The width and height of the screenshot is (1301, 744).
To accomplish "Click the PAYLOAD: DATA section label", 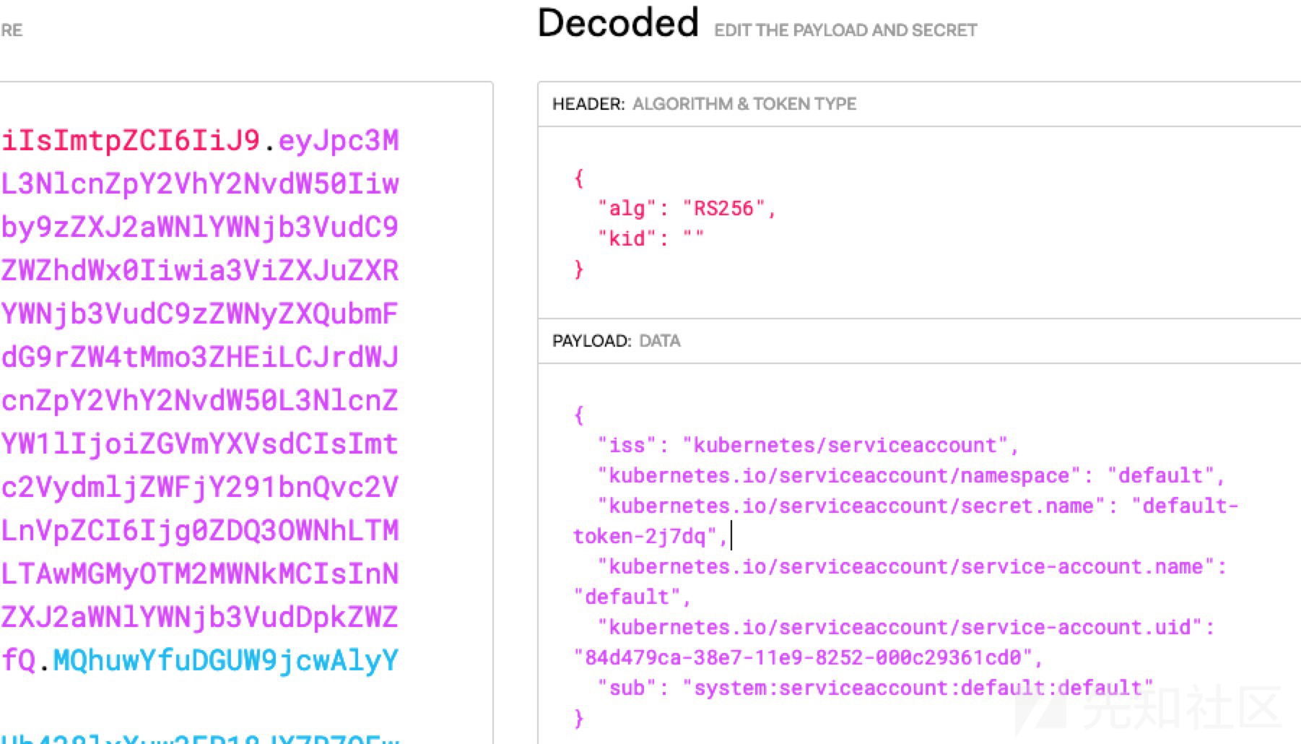I will 616,341.
